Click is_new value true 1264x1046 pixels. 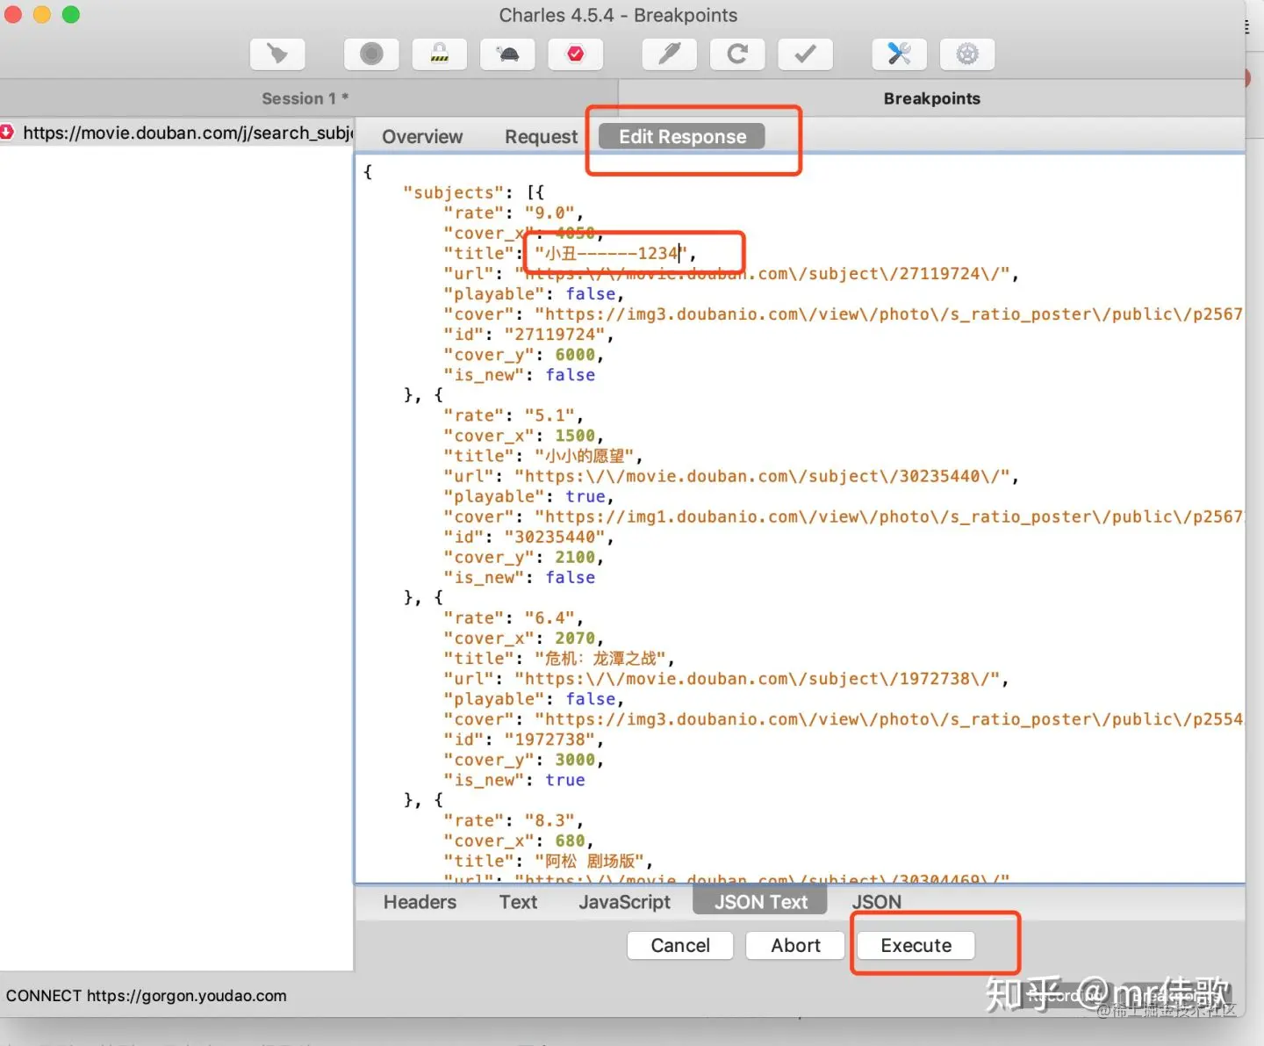564,780
